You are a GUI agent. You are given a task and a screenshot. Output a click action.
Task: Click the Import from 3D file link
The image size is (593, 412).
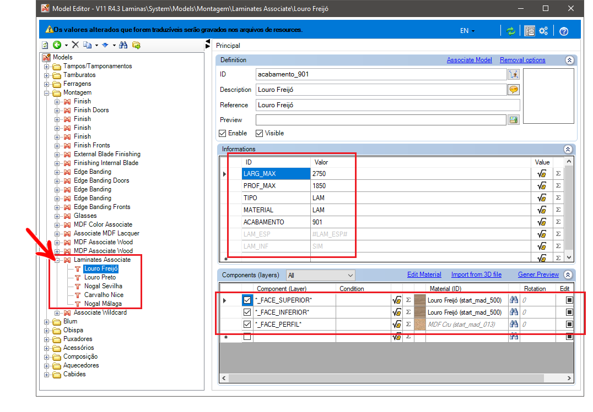coord(476,274)
